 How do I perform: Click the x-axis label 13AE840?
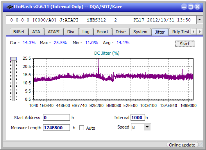tap(168, 105)
